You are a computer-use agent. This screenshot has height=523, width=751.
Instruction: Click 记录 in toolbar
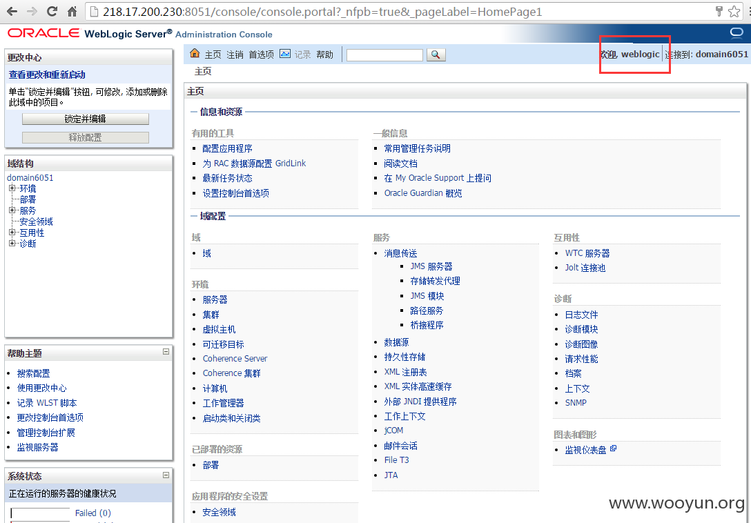[x=302, y=55]
